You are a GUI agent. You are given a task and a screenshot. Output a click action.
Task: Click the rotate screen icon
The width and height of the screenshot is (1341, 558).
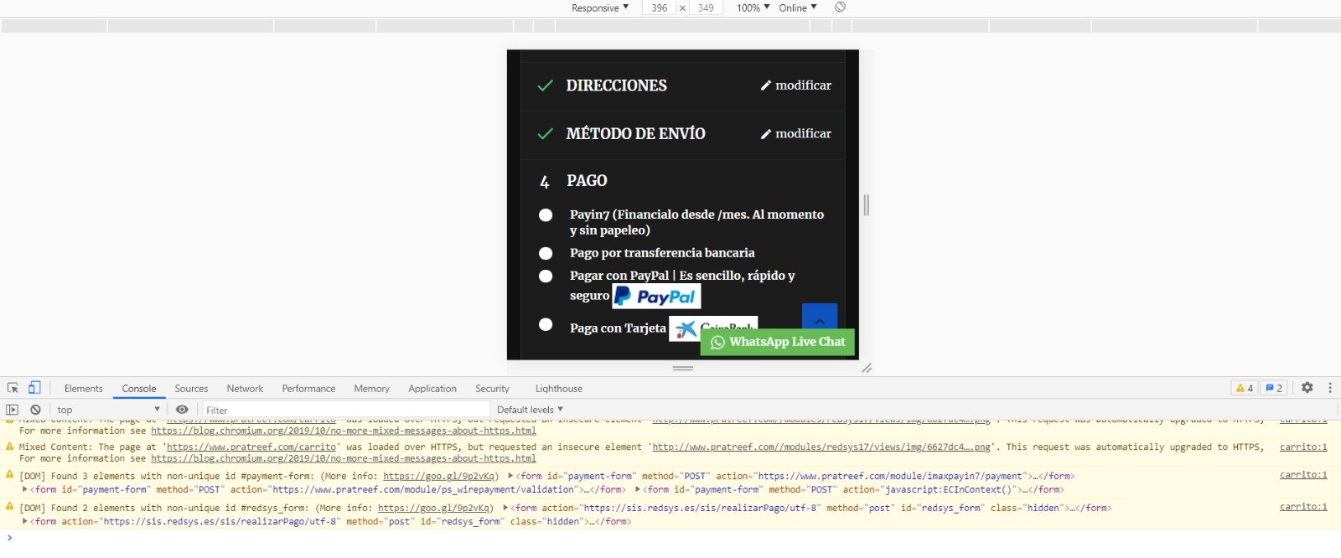(x=840, y=8)
